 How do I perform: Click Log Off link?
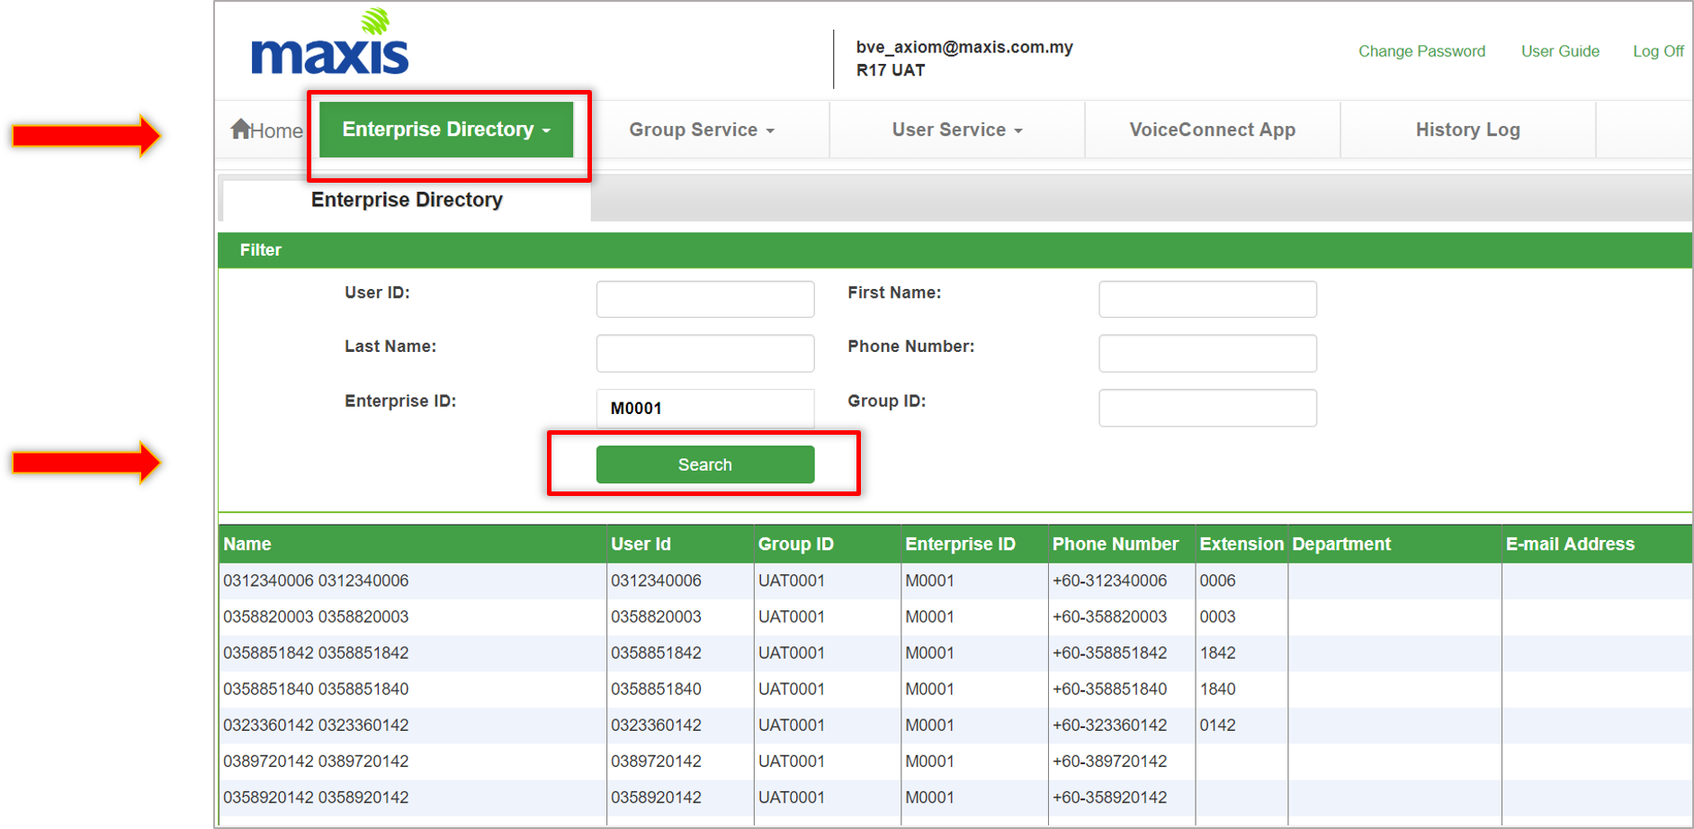[x=1658, y=51]
